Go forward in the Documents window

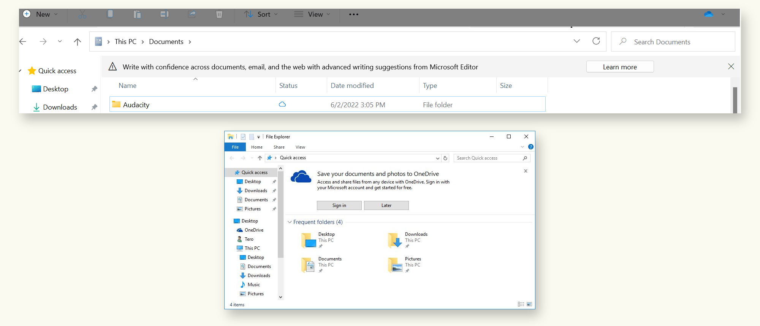tap(43, 42)
